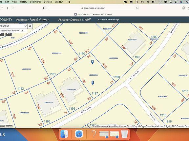
Task: Open the volume control in menu bar
Action: tap(142, 2)
